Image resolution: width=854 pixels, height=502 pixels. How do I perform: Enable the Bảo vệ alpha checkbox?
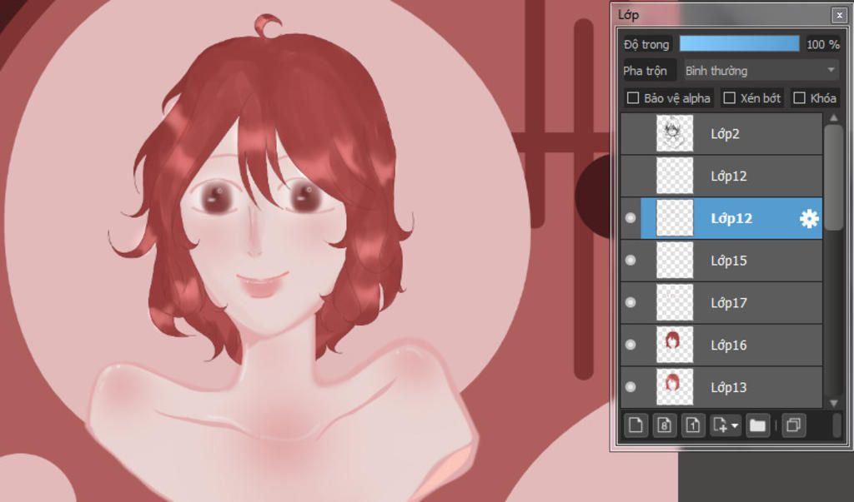click(x=633, y=98)
